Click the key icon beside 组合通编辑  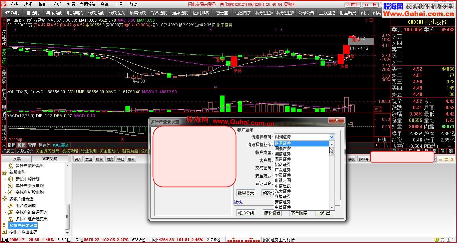[10, 206]
